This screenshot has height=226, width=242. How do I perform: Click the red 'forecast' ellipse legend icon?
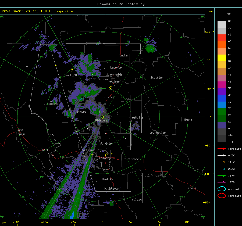(222, 196)
